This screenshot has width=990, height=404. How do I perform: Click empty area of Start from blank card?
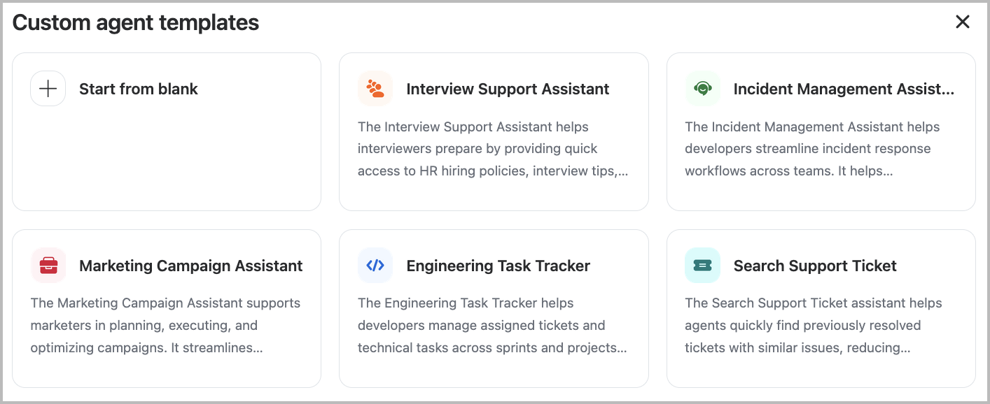point(167,161)
